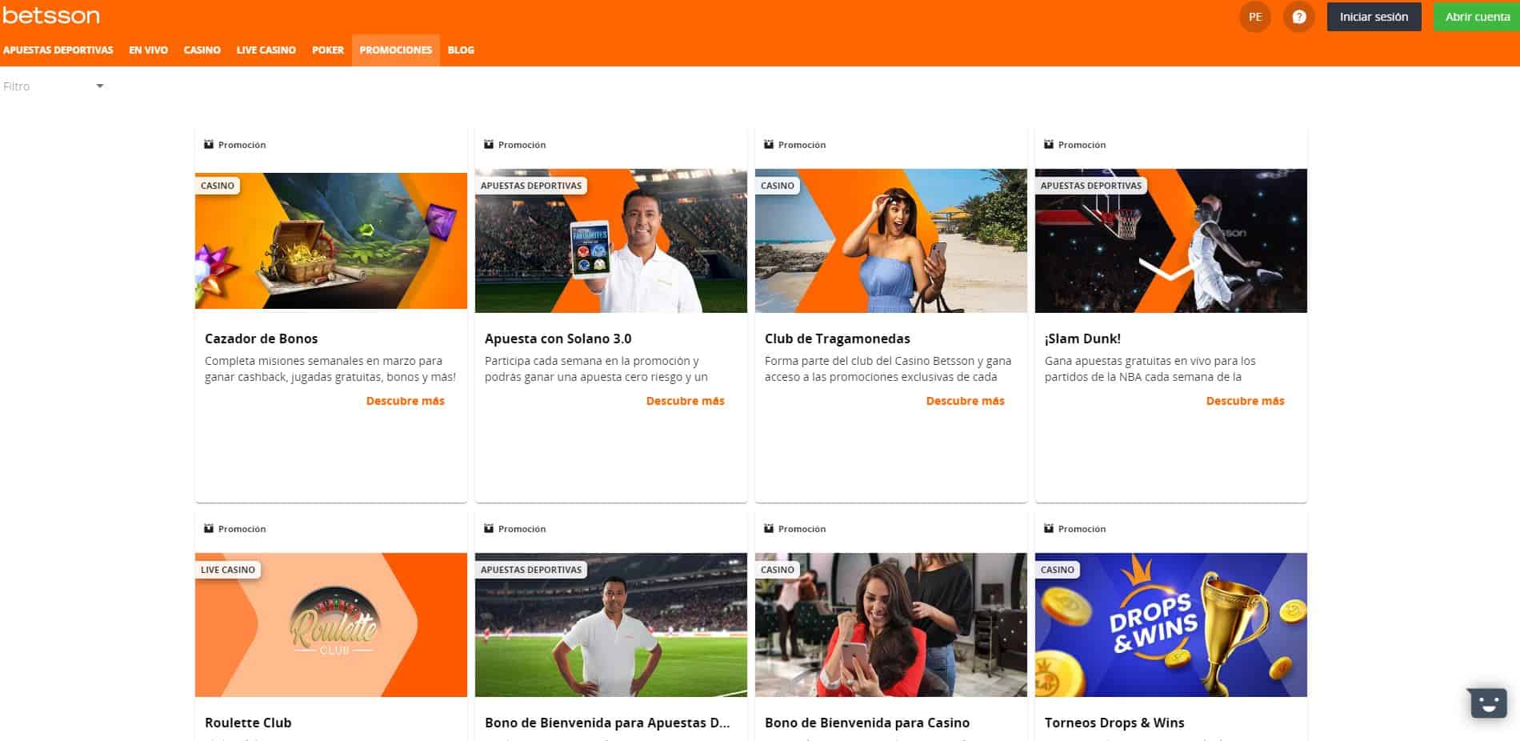Click gift icon on Slam Dunk card
This screenshot has height=741, width=1520.
coord(1049,145)
